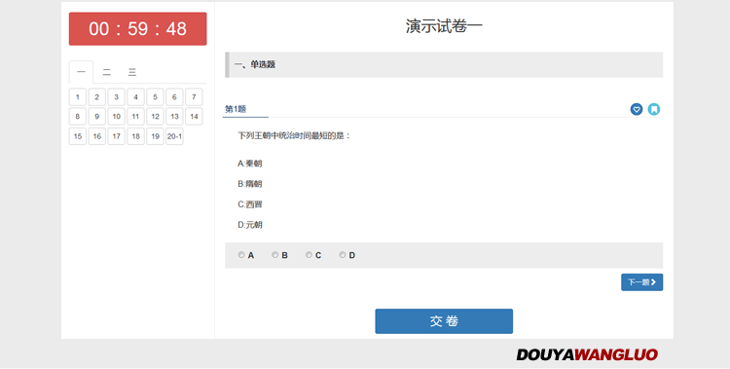Jump to question 16
The height and width of the screenshot is (369, 730).
coord(96,136)
